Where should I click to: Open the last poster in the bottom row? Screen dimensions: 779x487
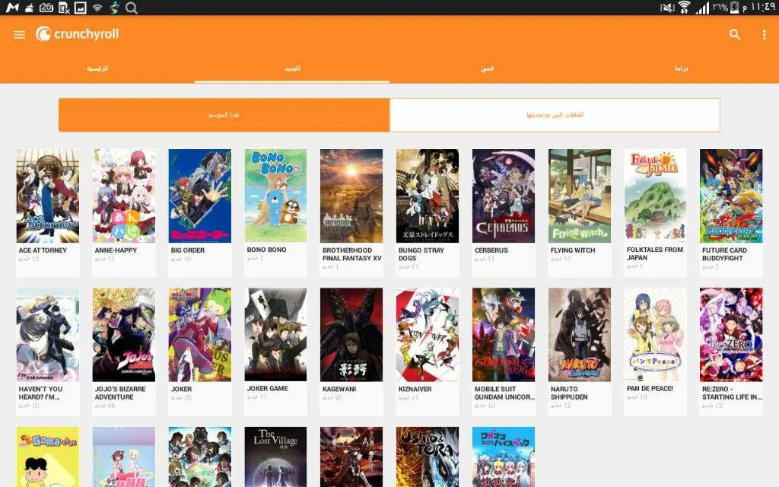(x=504, y=457)
